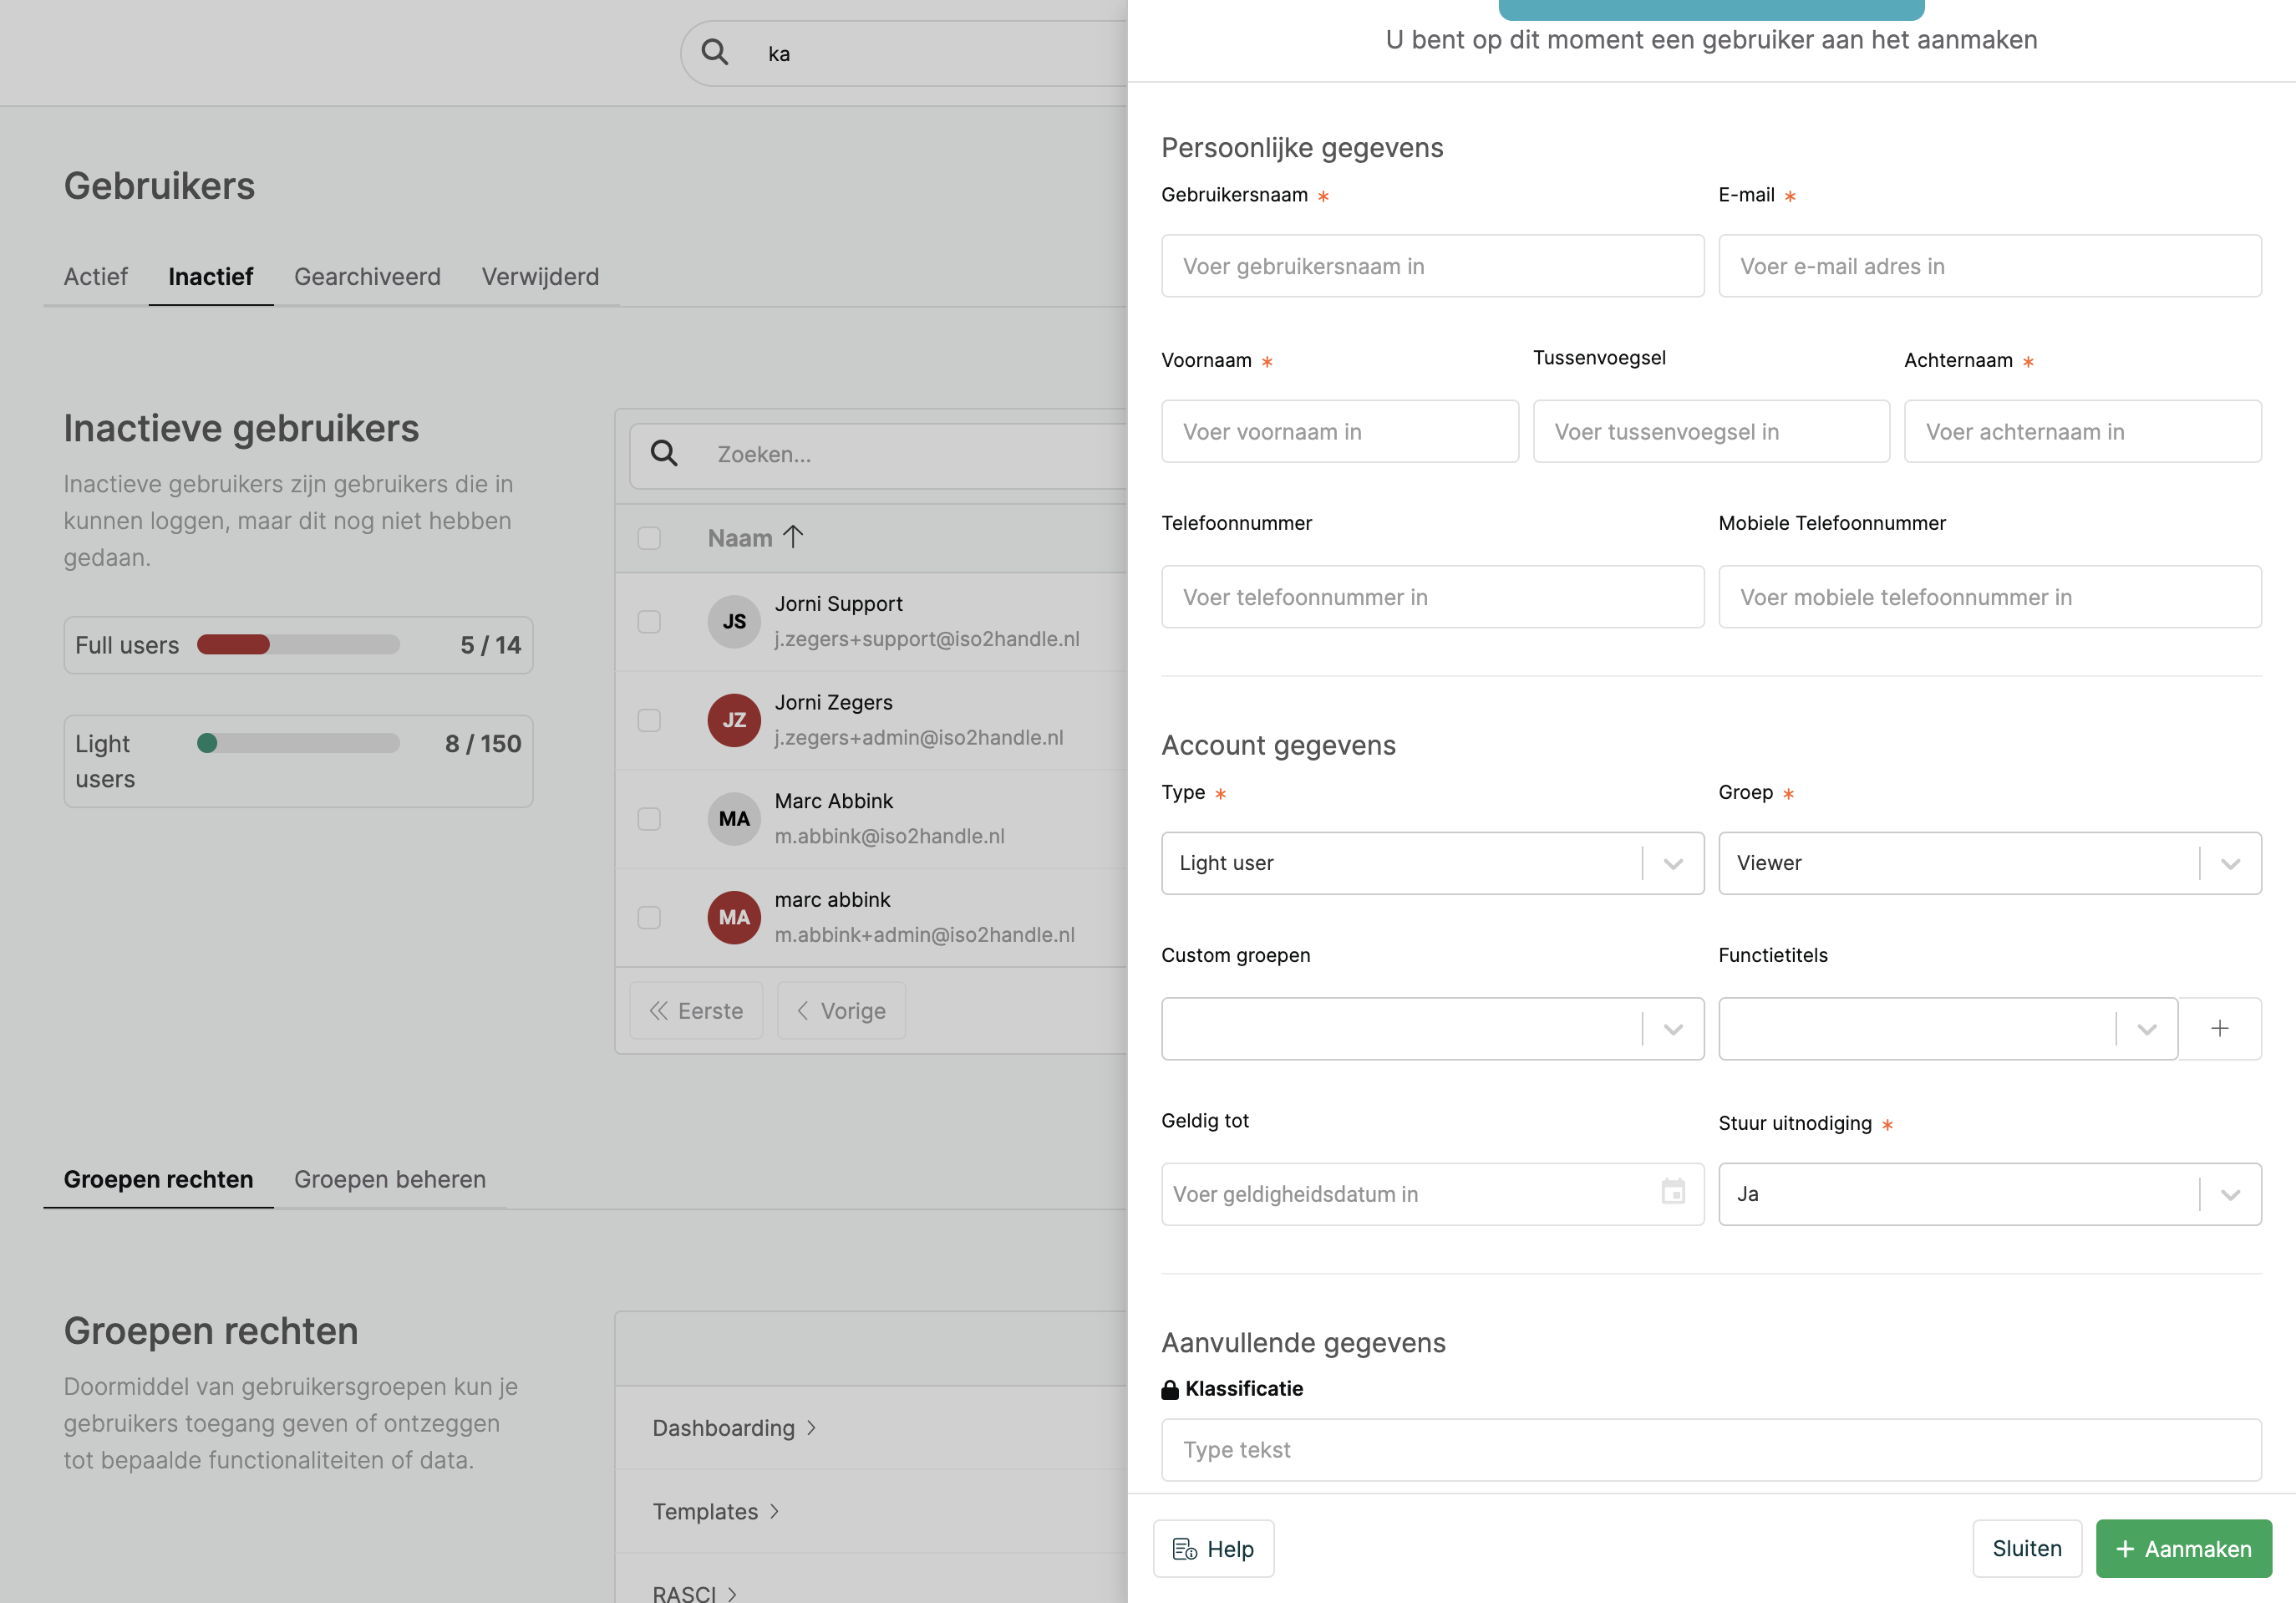Open the Verwijderd tab

tap(540, 276)
